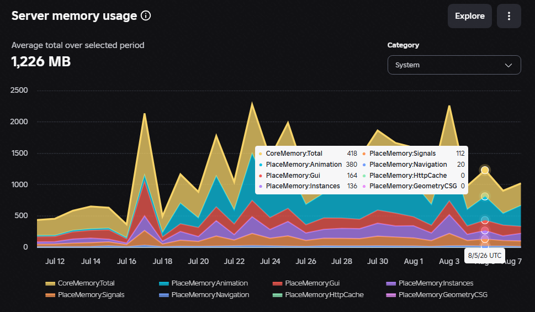Open the three-dot more options menu
This screenshot has width=535, height=312.
[508, 16]
